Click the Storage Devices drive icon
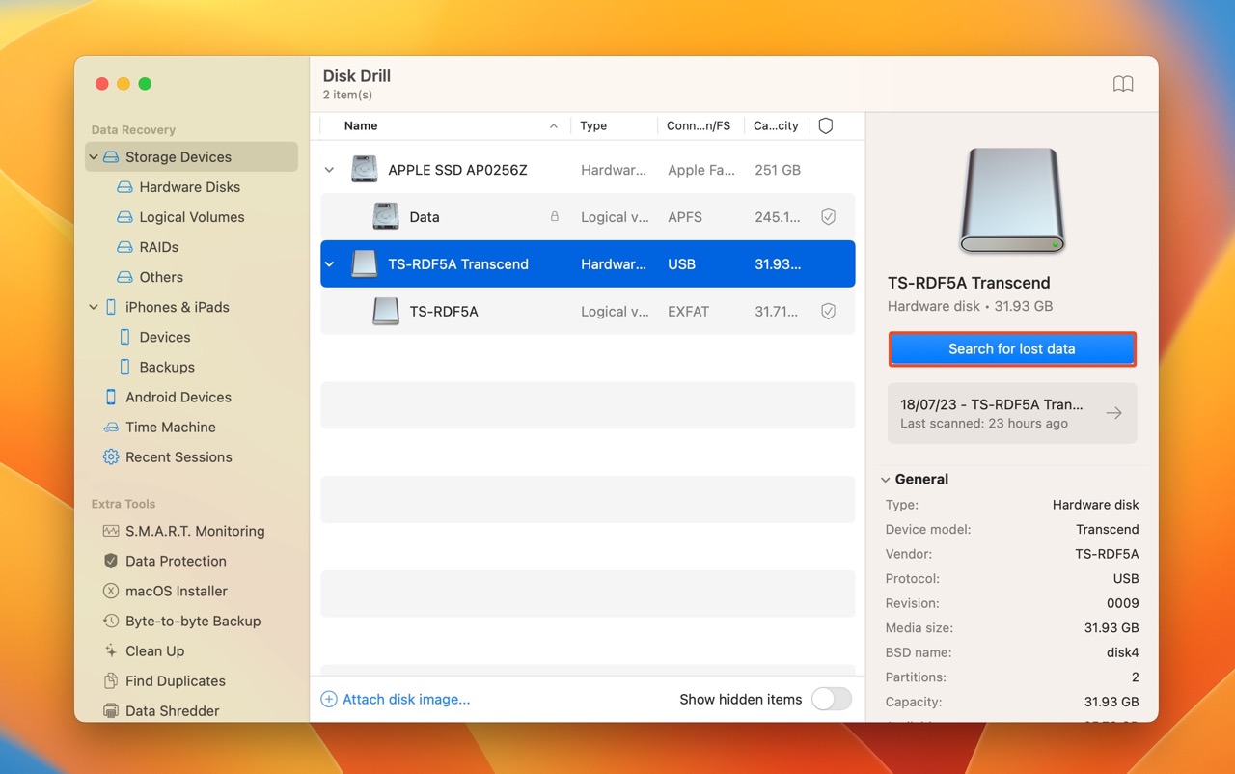 pos(111,157)
